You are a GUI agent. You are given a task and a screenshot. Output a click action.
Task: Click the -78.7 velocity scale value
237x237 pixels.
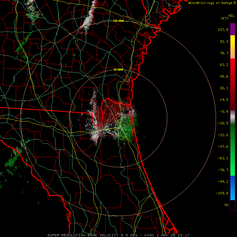pyautogui.click(x=223, y=170)
